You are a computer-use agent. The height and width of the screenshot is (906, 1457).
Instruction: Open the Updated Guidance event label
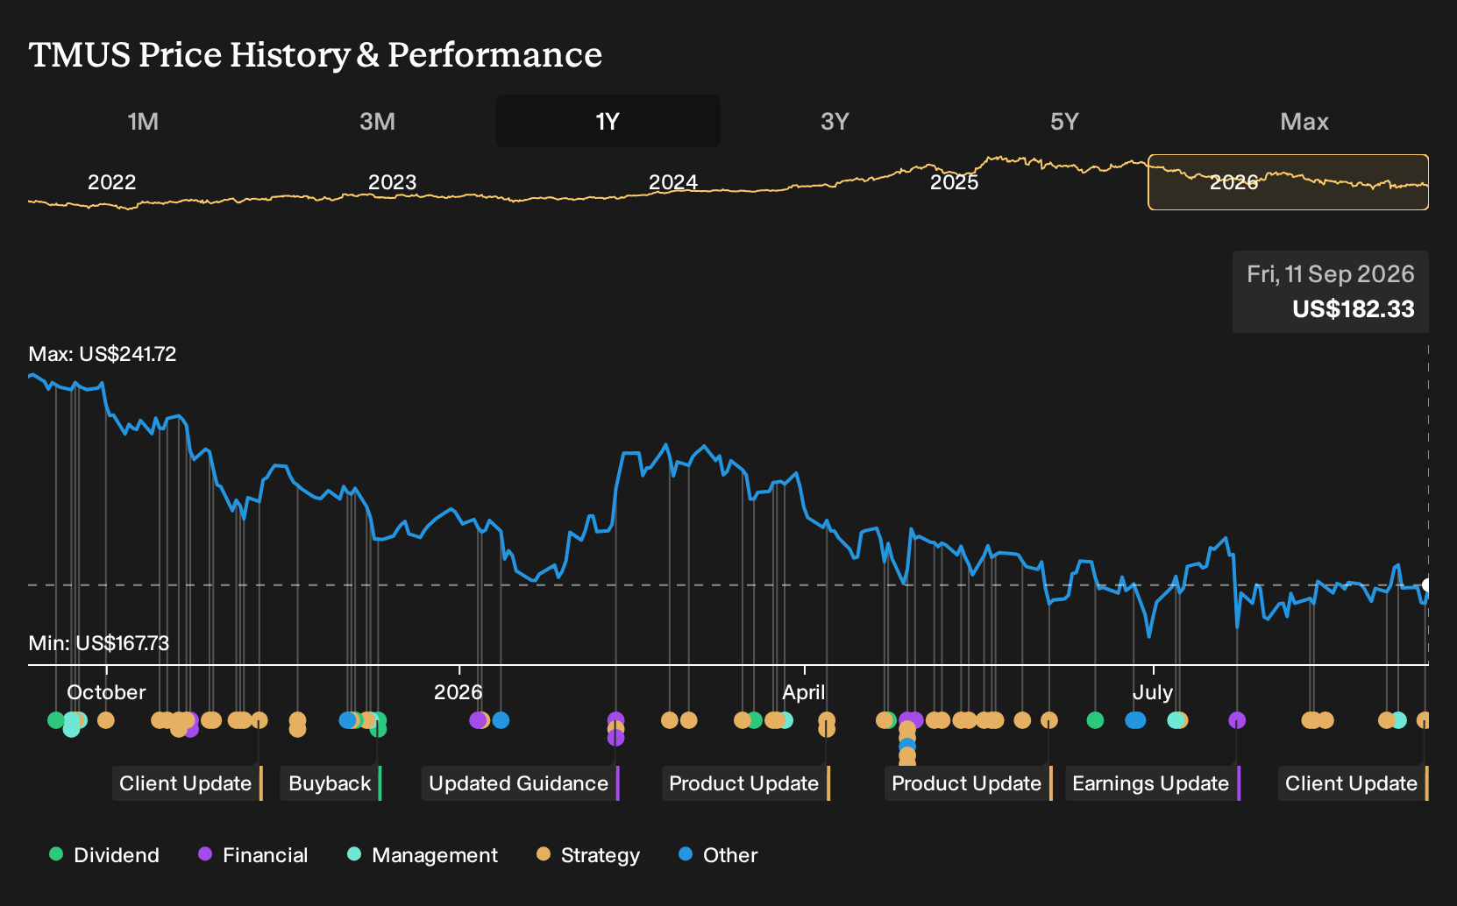520,783
